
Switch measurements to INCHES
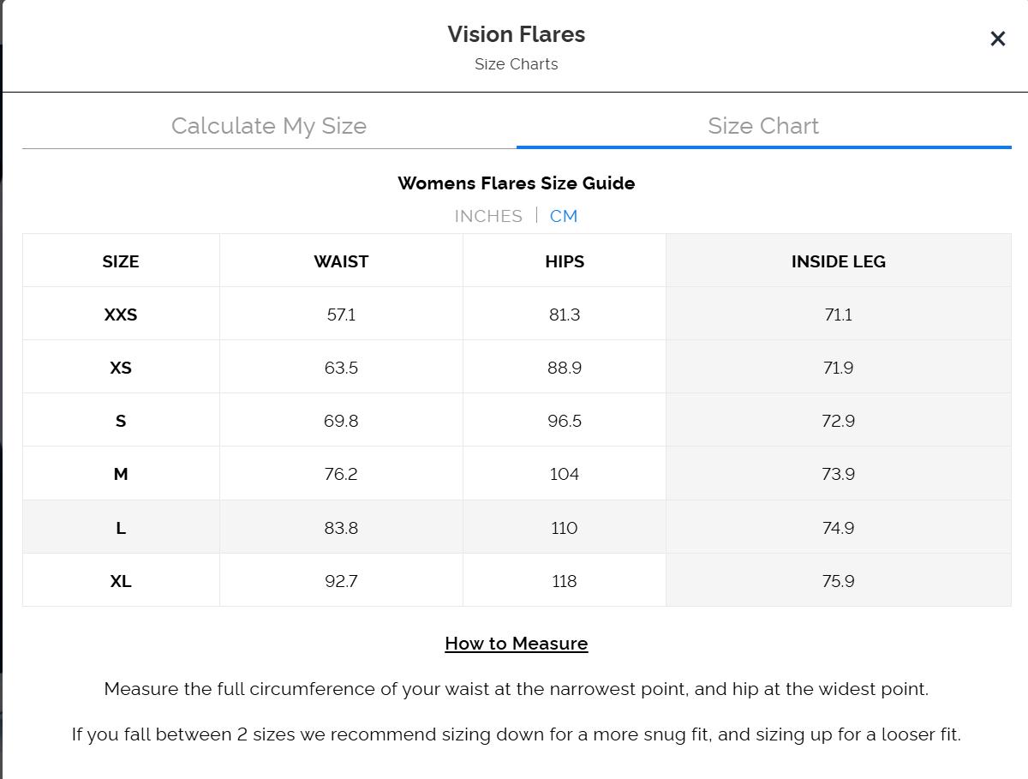click(x=487, y=216)
